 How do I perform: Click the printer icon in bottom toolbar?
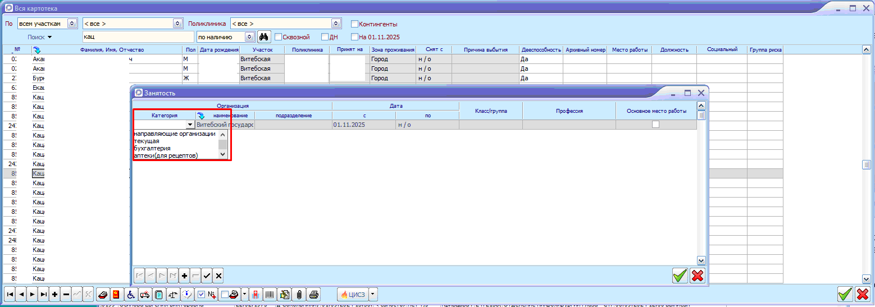click(x=314, y=294)
